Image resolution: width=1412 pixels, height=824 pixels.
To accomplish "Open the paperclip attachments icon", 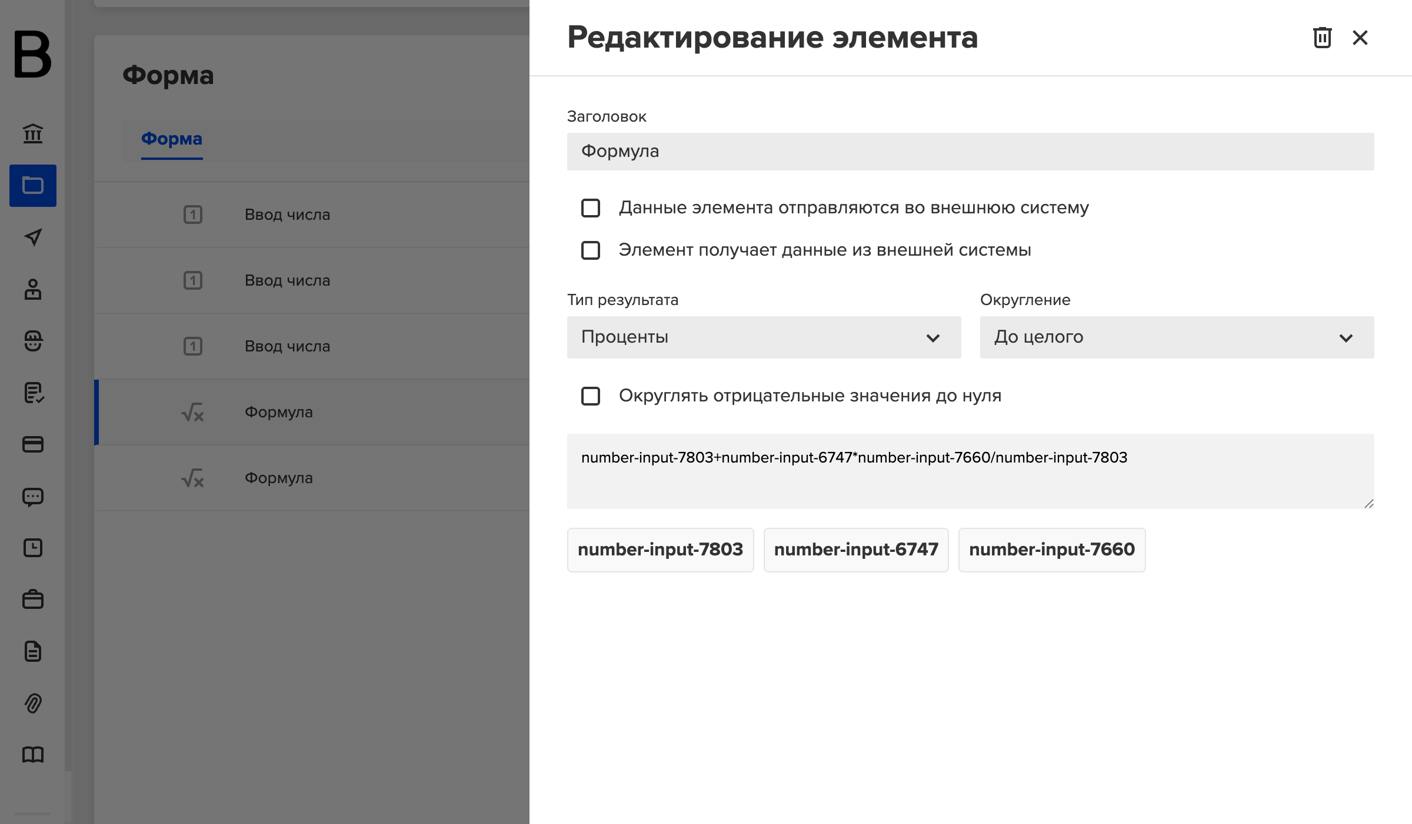I will (x=33, y=703).
